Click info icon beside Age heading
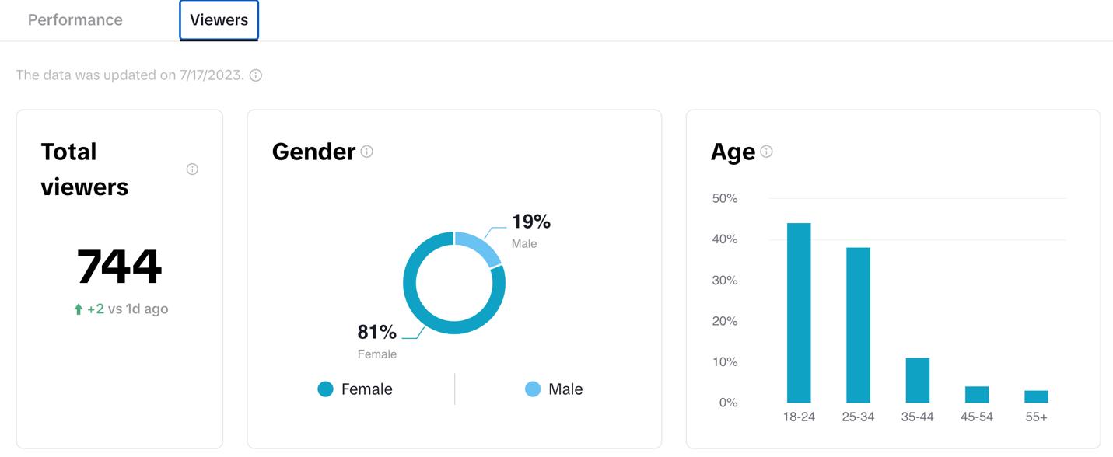The image size is (1113, 457). pyautogui.click(x=766, y=152)
